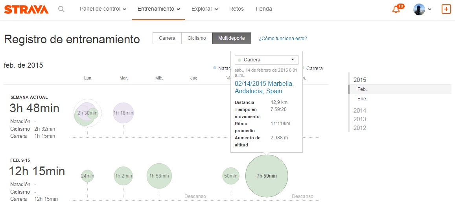Expand the Explorar menu
Screen dimensions: 455x209
[x=205, y=9]
